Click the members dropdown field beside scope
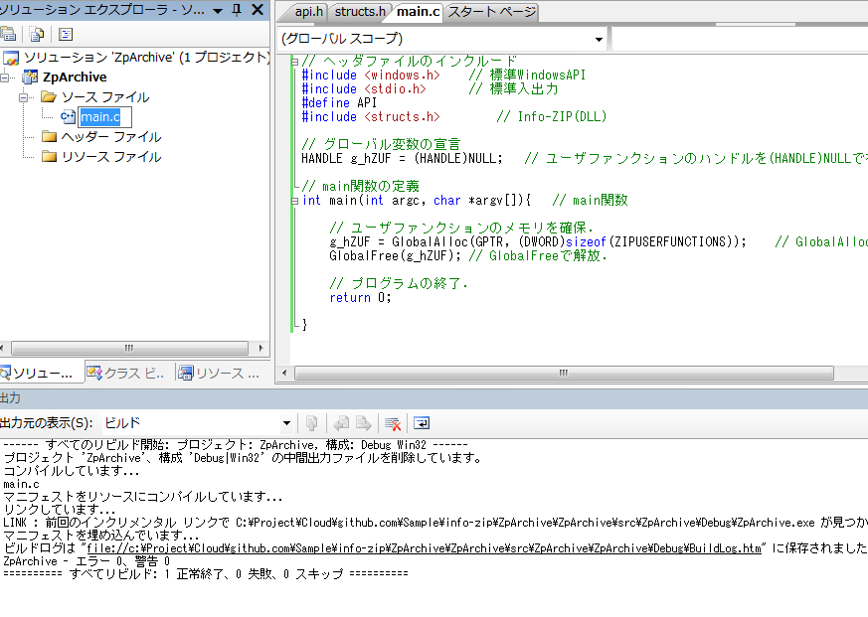 [740, 39]
